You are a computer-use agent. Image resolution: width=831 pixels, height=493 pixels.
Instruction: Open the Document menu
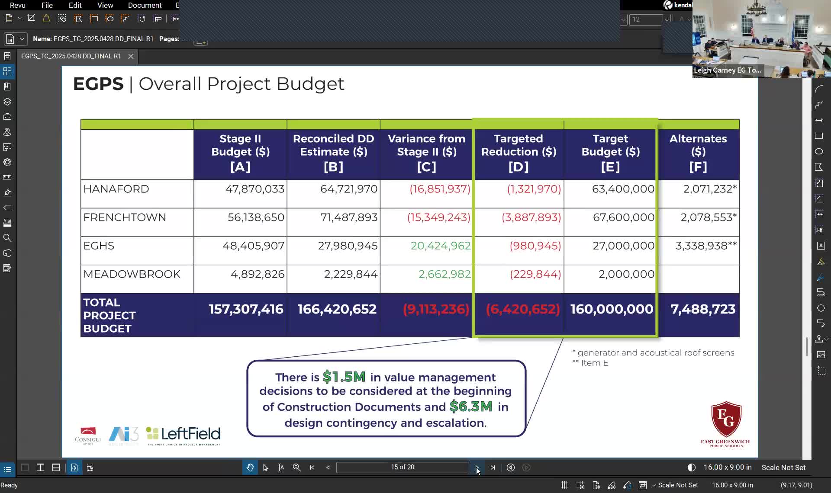pos(145,5)
